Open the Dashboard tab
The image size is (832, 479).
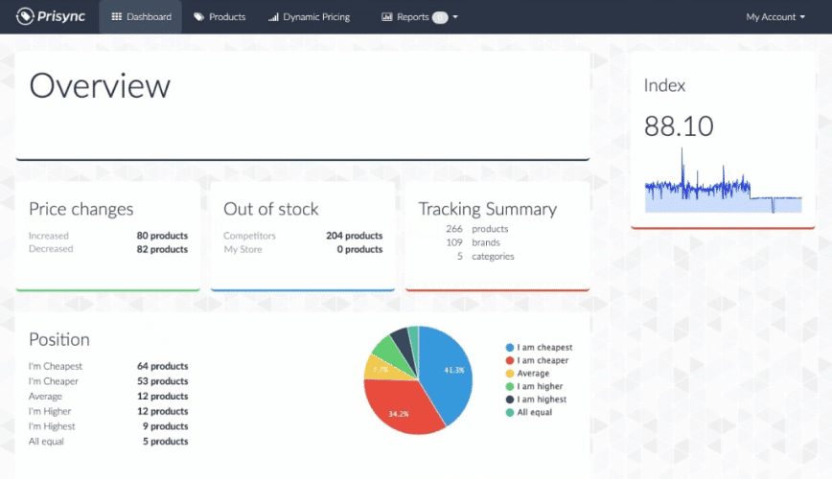(141, 17)
